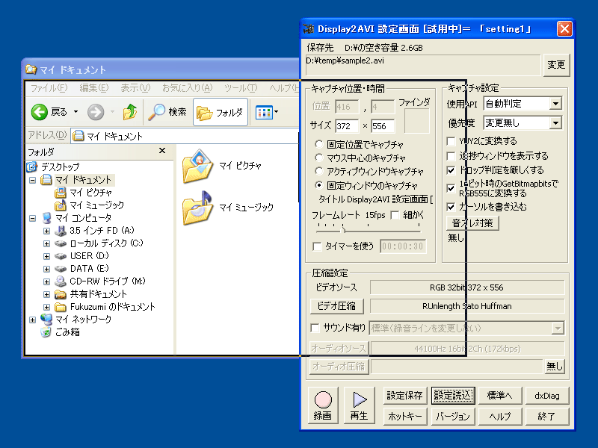This screenshot has width=598, height=448.
Task: Select 固定ウィンドウのキャプチャ radio button
Action: pyautogui.click(x=319, y=185)
